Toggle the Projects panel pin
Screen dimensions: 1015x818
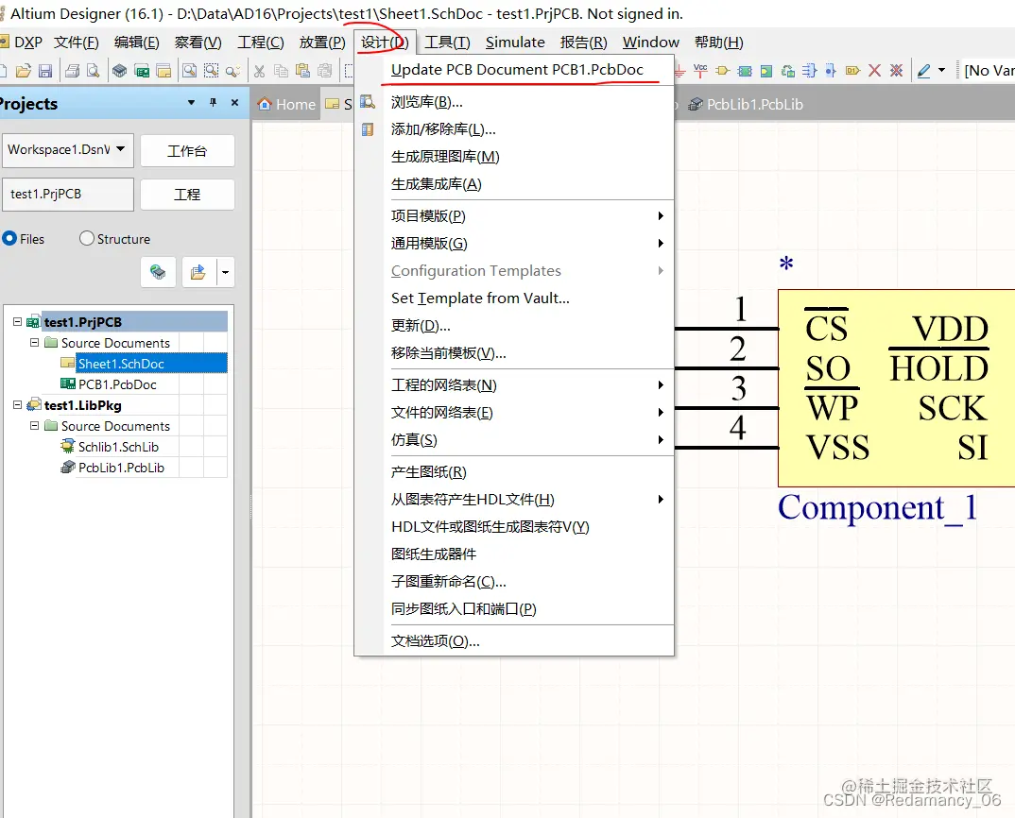click(x=214, y=104)
